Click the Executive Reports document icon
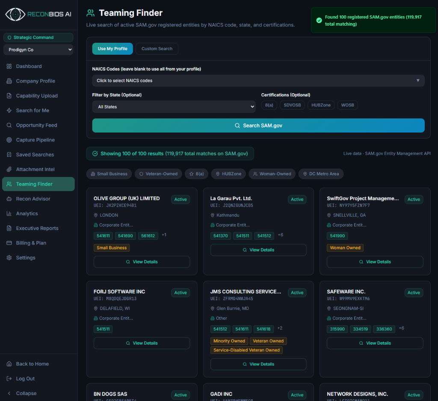This screenshot has height=401, width=438. [x=9, y=228]
